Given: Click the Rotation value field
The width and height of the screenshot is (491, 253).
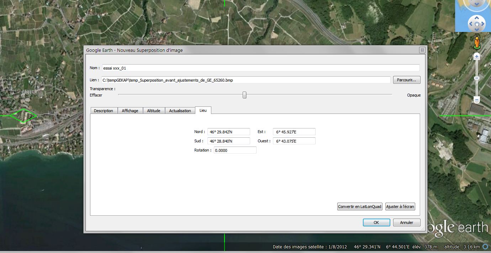Looking at the screenshot, I should pos(235,150).
